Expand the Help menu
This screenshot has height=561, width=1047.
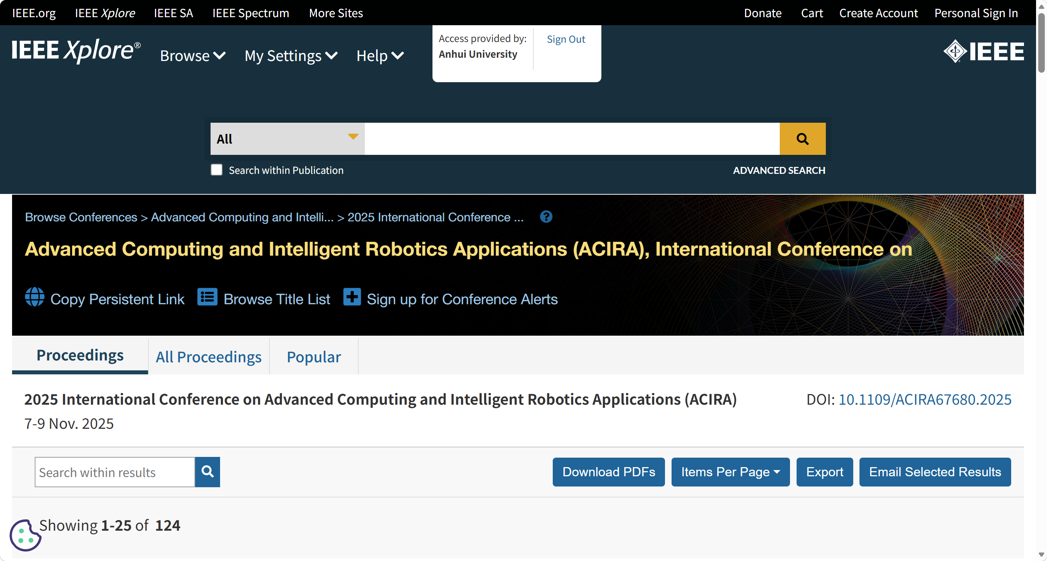click(380, 56)
